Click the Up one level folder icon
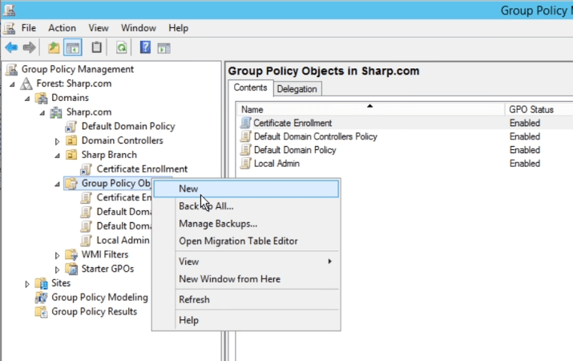 tap(54, 47)
